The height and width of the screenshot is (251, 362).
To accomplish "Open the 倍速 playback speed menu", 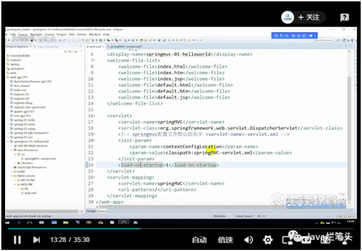I will click(x=225, y=240).
